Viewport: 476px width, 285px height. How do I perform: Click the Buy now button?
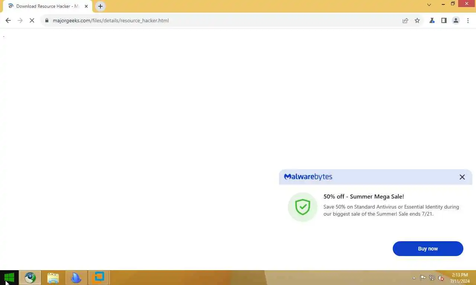click(428, 249)
